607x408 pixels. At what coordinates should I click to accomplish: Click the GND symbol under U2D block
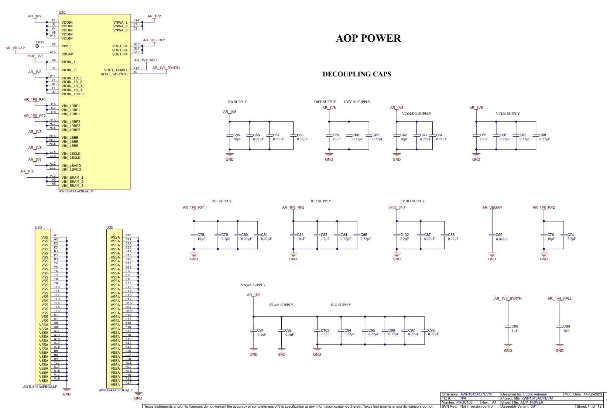click(x=66, y=390)
